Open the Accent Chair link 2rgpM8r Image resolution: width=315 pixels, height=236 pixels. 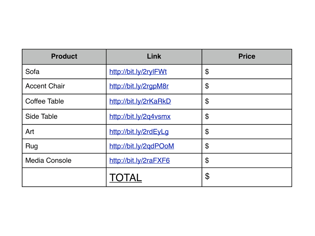click(139, 86)
